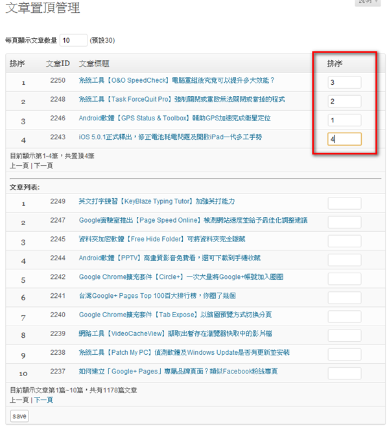
Task: Open the PPTV Android article link
Action: pos(170,258)
